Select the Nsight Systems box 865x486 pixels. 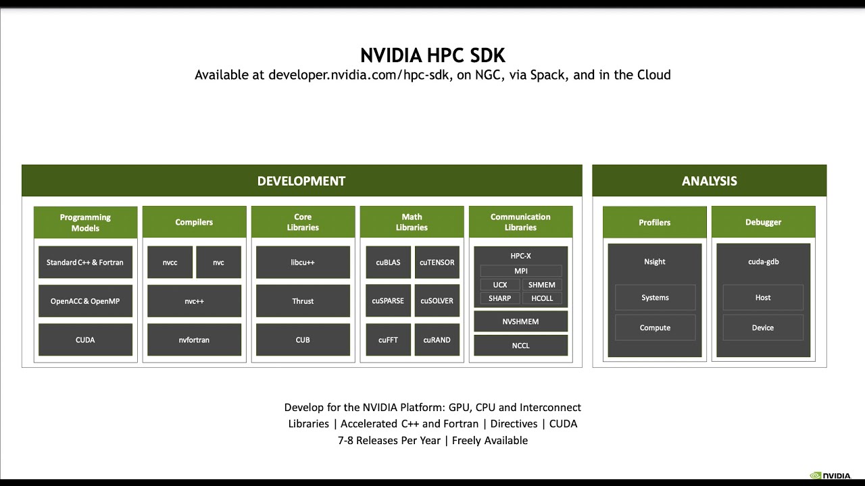click(655, 298)
